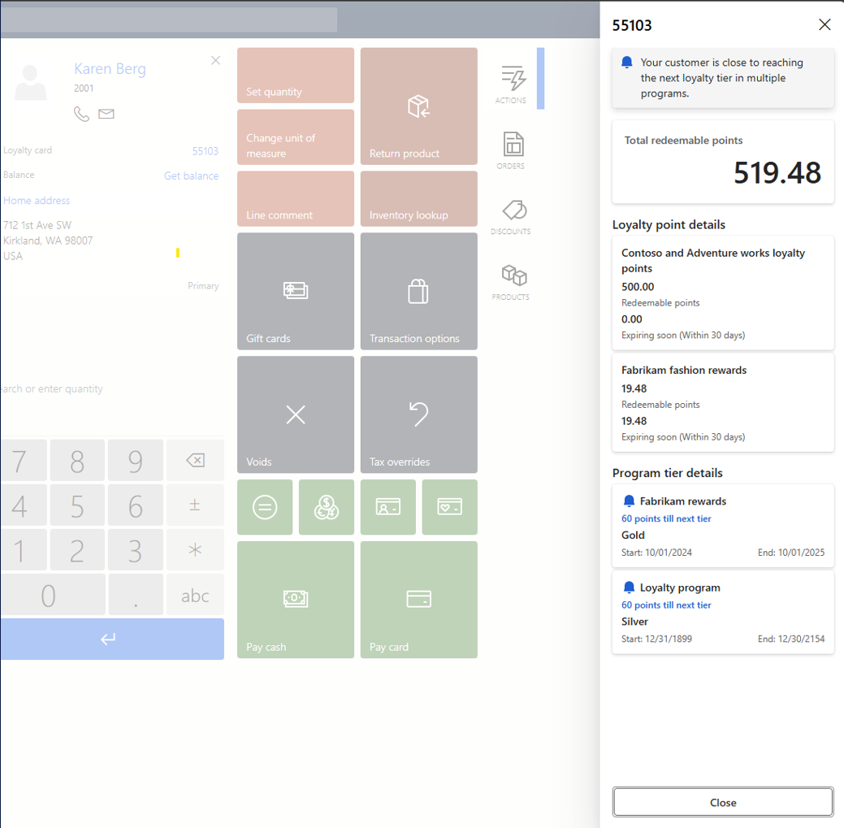Click the Primary address label
This screenshot has height=828, width=844.
pos(203,286)
